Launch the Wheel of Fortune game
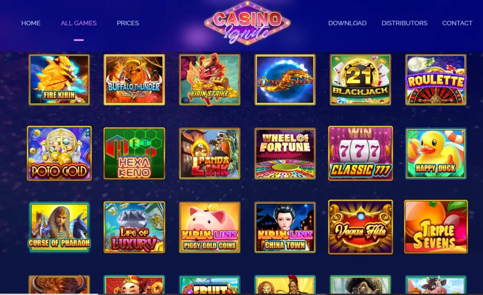This screenshot has width=483, height=295. 285,154
